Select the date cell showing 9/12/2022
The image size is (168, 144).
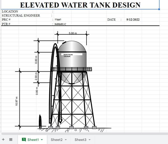coord(133,20)
